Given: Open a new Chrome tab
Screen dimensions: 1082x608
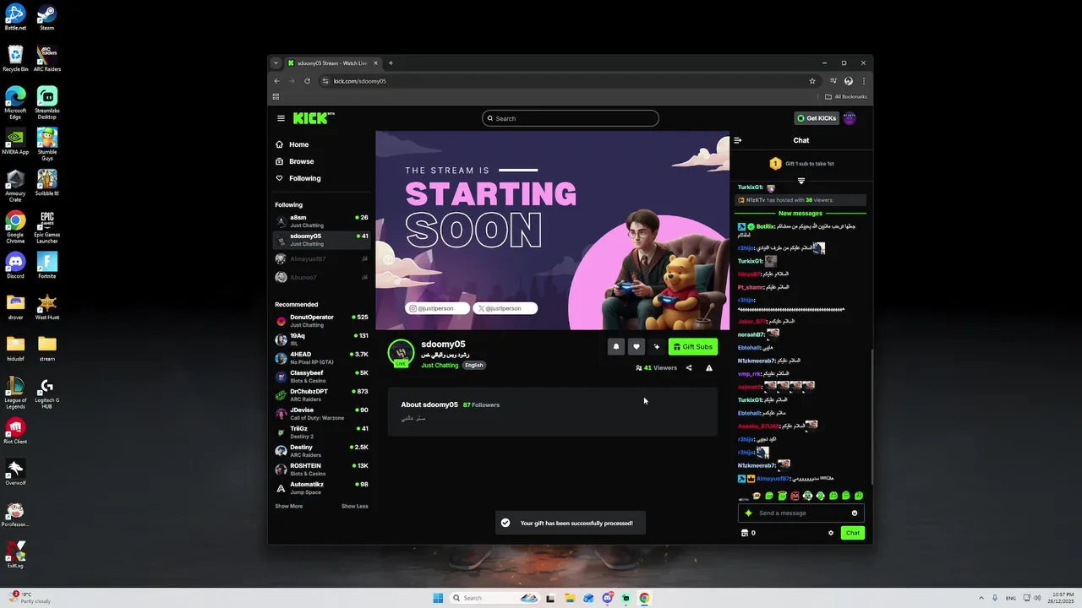Looking at the screenshot, I should [x=391, y=63].
